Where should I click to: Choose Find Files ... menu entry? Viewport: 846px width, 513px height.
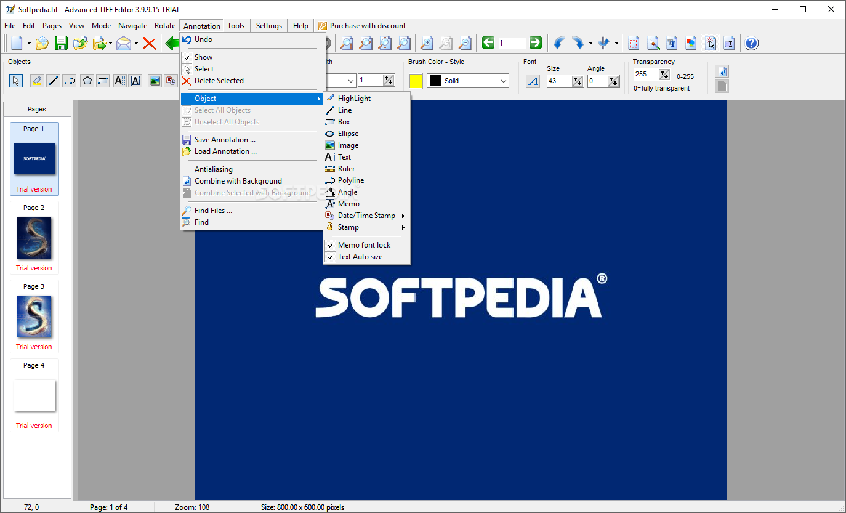tap(252, 211)
